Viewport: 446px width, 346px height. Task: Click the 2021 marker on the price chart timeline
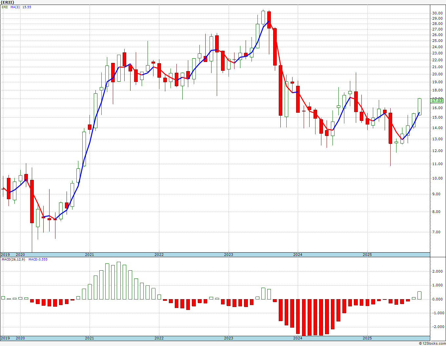[89, 255]
